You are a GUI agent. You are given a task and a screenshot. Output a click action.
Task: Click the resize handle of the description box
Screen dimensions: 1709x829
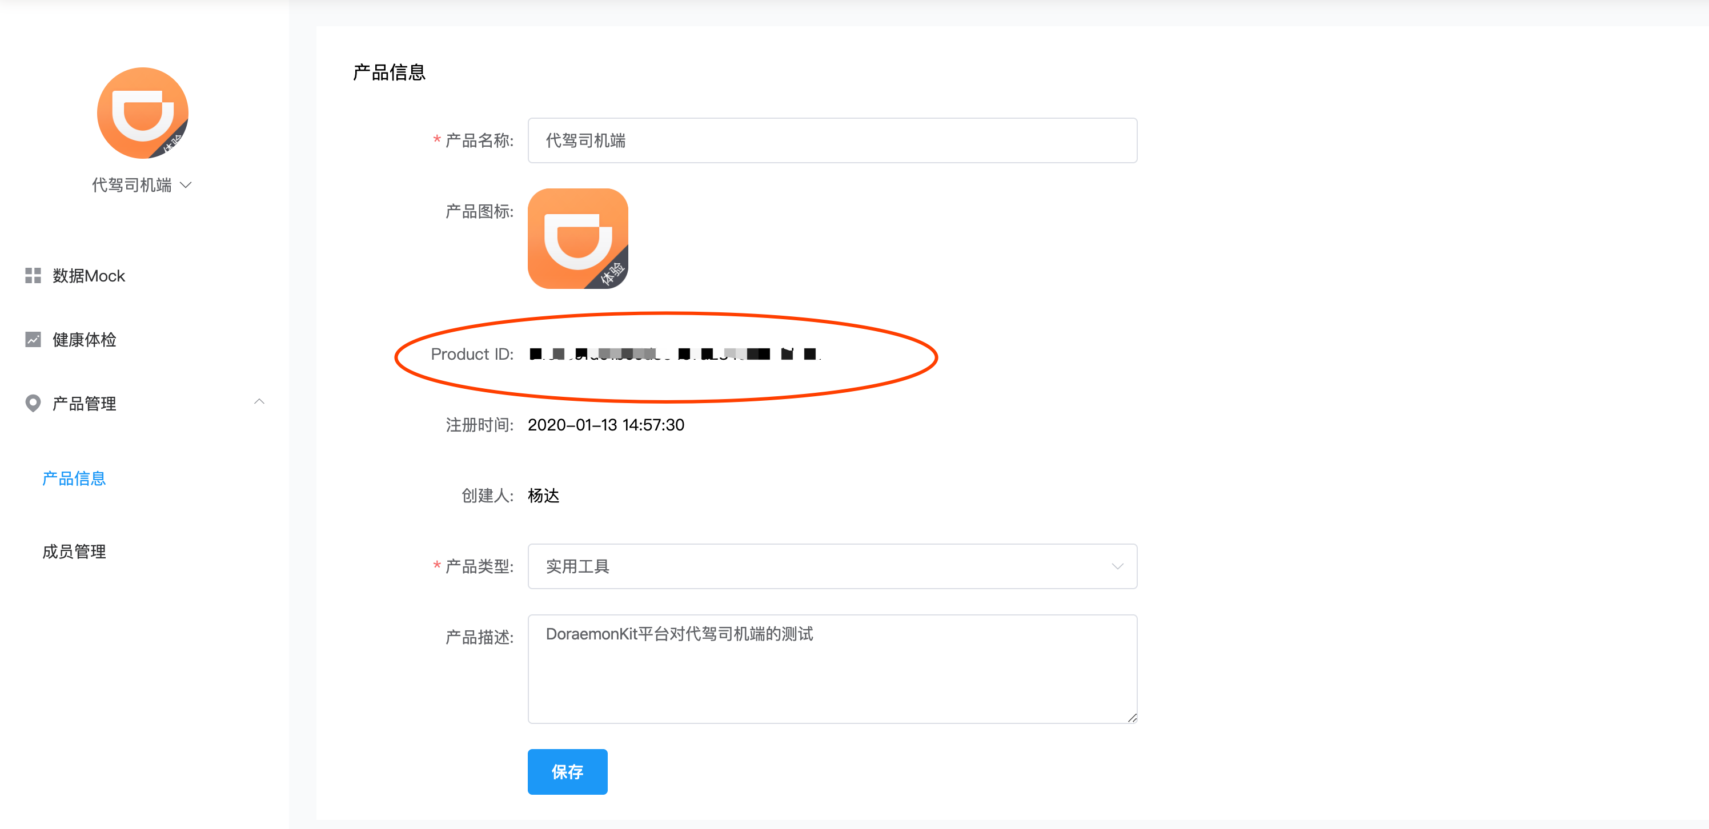[1131, 718]
